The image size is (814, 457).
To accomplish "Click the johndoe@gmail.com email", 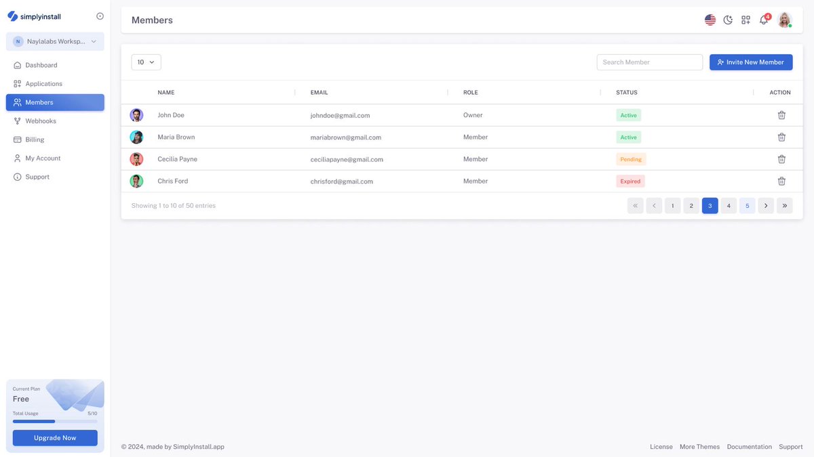I will coord(340,116).
